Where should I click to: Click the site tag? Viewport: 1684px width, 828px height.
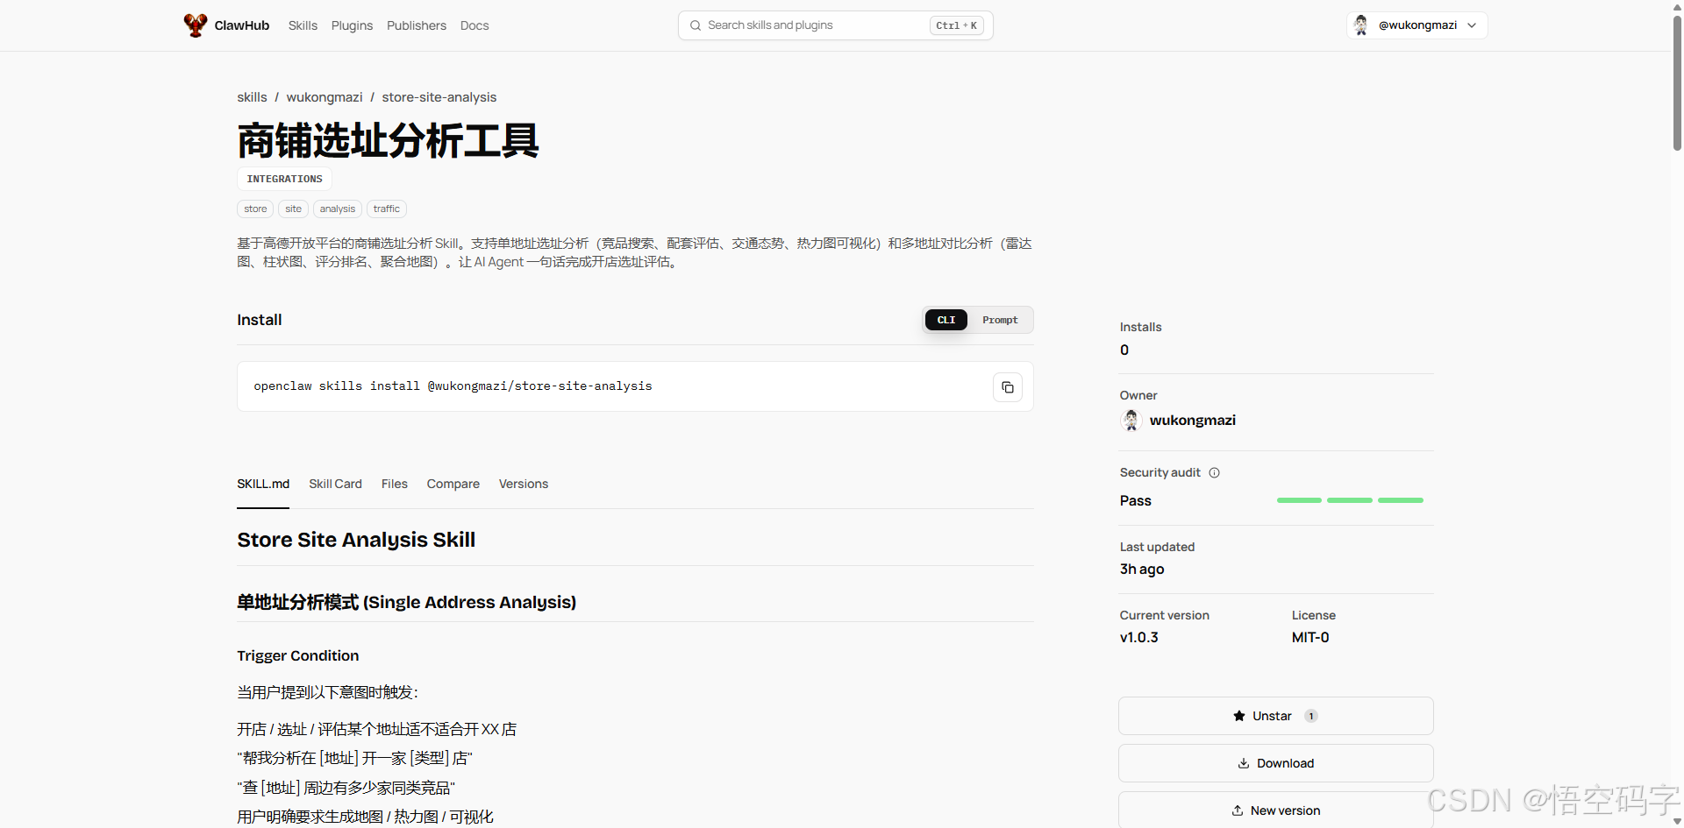click(293, 209)
